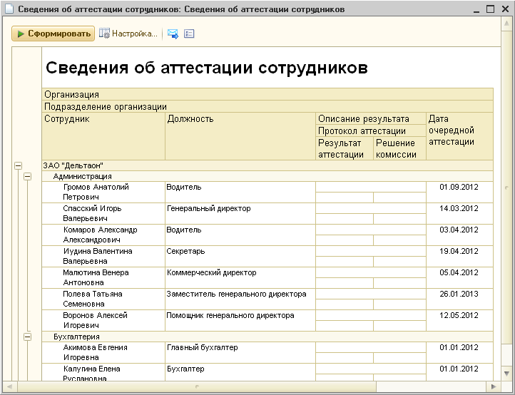This screenshot has height=395, width=515.
Task: Collapse the ЗАО "Дельтаон" group
Action: [x=18, y=165]
